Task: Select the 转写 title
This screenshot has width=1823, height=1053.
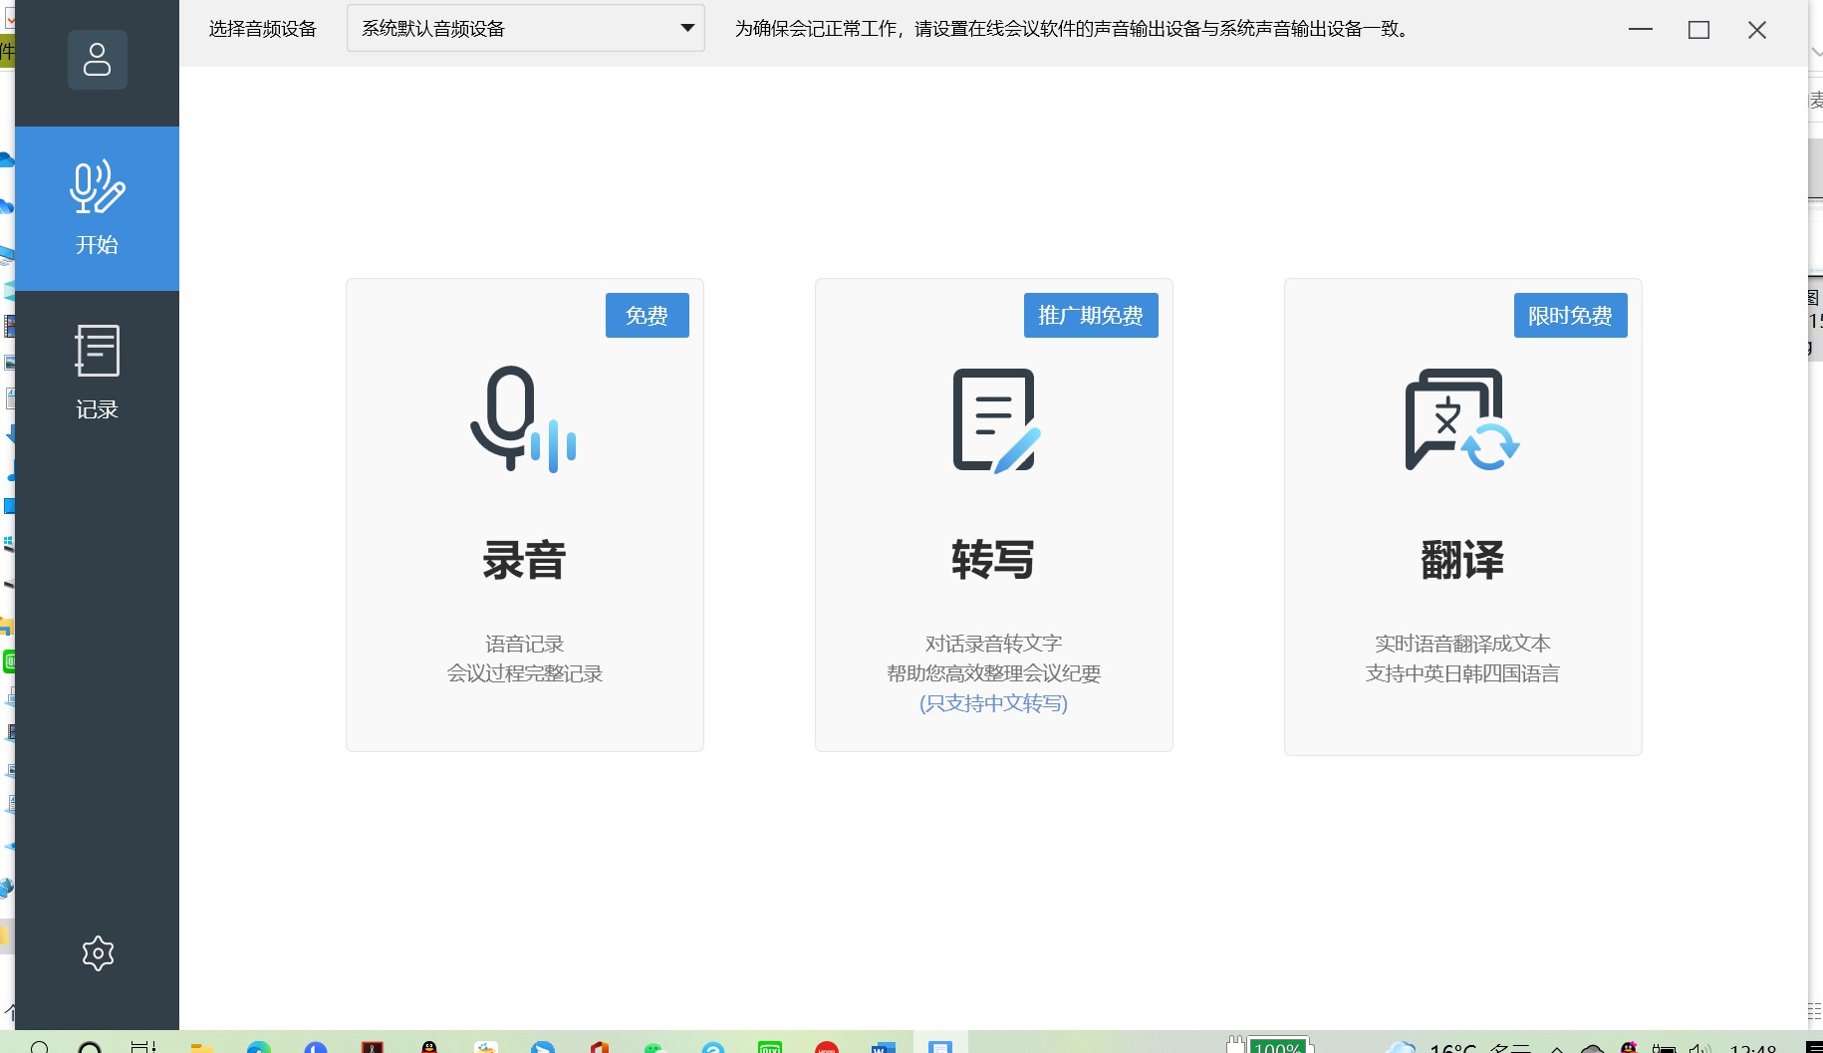Action: coord(993,560)
